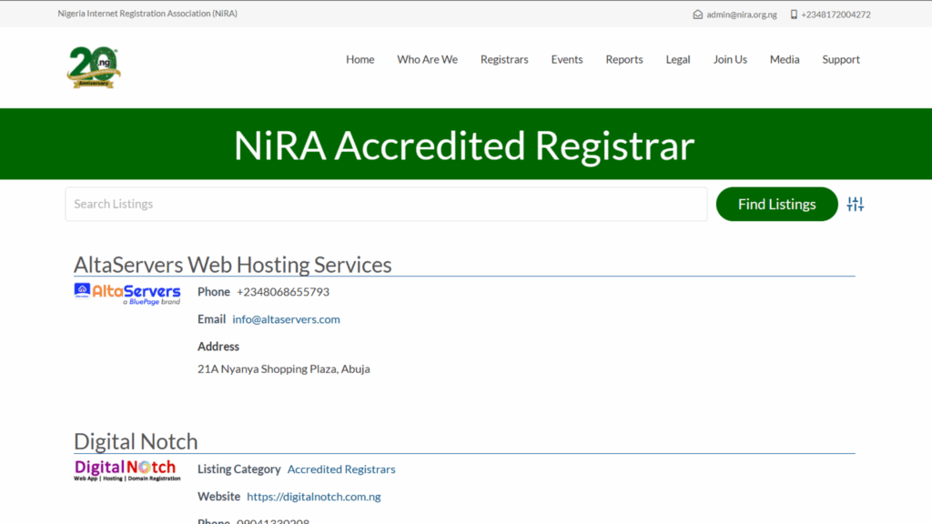Open the AltaServers logo thumbnail

pos(127,294)
